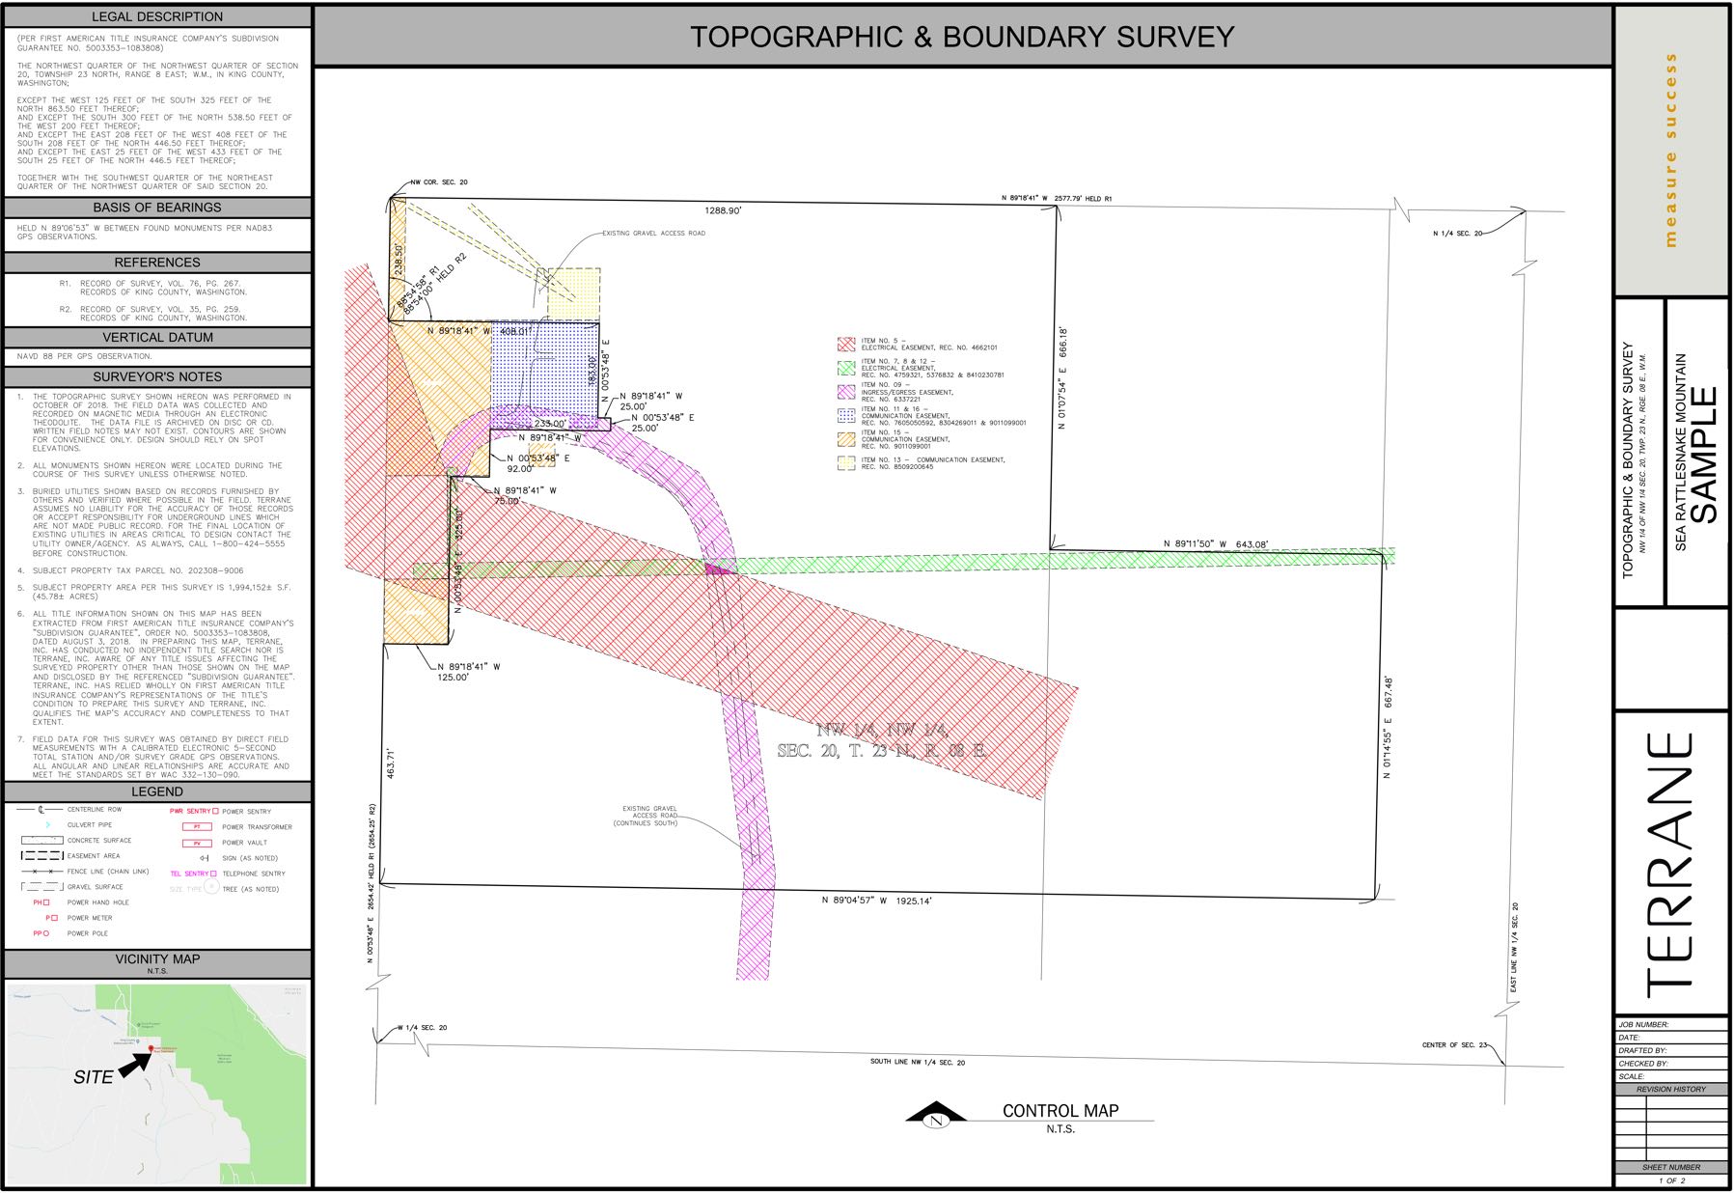Viewport: 1734px width, 1193px height.
Task: Click the power pole symbol in the legend
Action: pyautogui.click(x=41, y=933)
